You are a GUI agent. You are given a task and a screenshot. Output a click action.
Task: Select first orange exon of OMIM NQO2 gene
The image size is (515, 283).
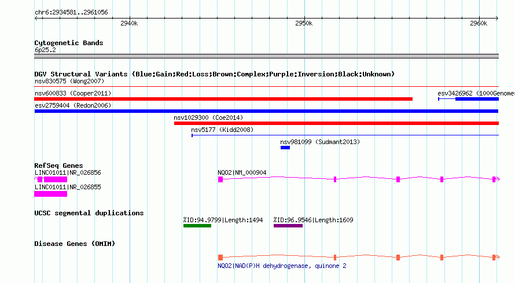(x=220, y=258)
